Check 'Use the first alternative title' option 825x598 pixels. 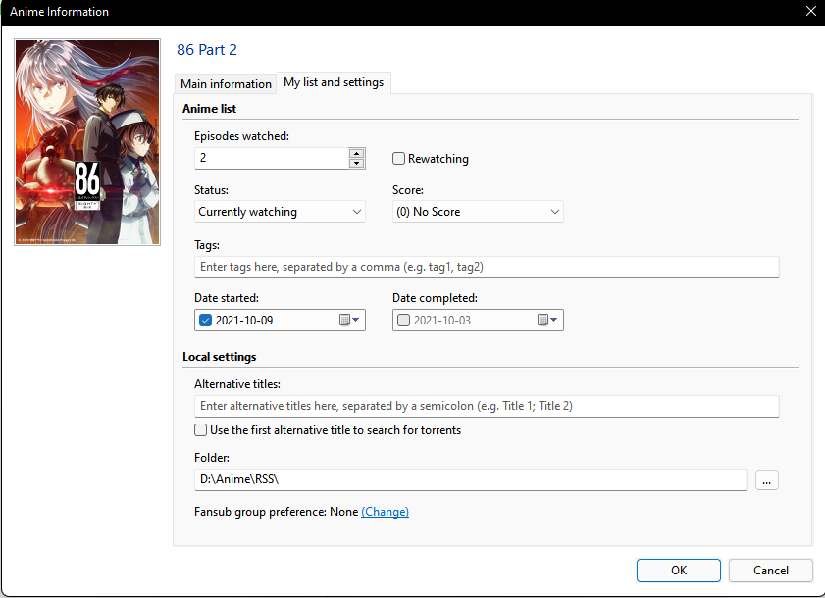(200, 429)
